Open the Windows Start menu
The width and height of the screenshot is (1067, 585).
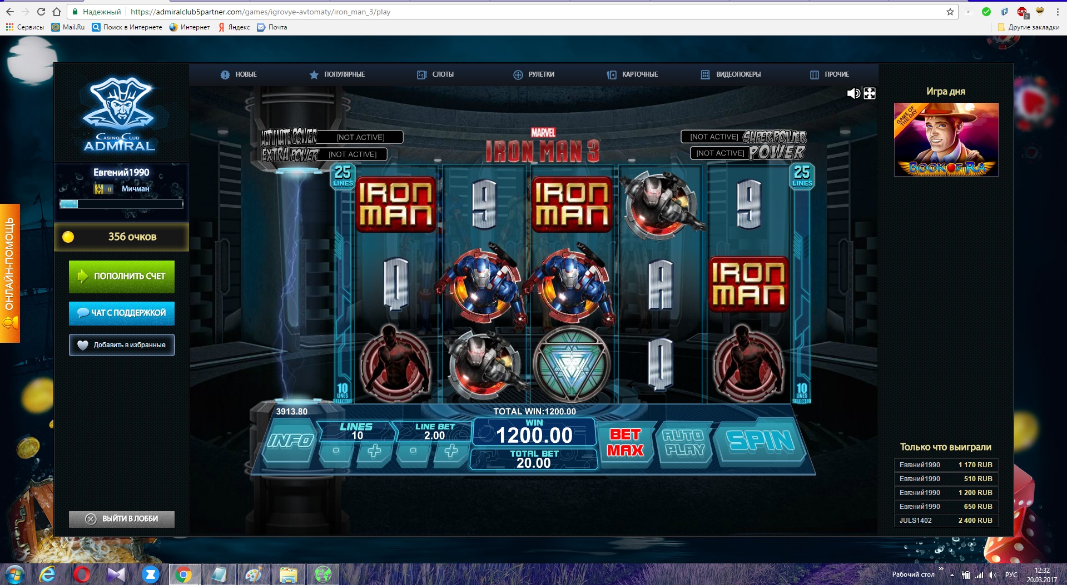point(14,574)
